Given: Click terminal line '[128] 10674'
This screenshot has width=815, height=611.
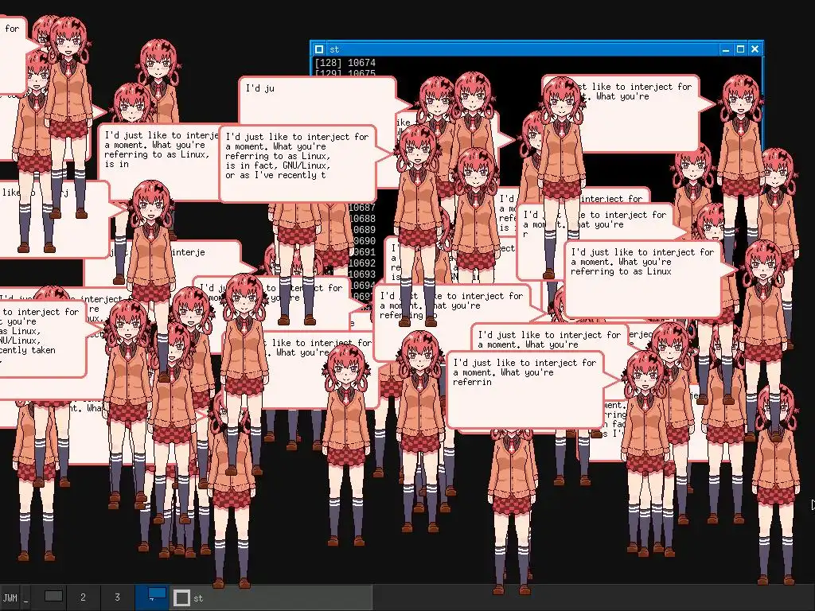Looking at the screenshot, I should pyautogui.click(x=345, y=62).
